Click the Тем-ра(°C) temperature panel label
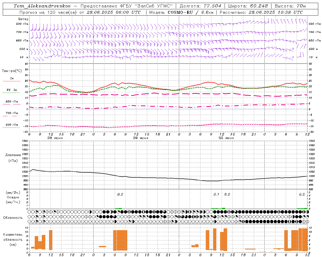The height and width of the screenshot is (257, 322). point(12,71)
